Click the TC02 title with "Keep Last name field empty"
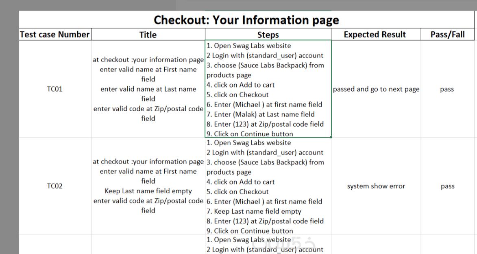Viewport: 477px width, 254px height. tap(148, 186)
